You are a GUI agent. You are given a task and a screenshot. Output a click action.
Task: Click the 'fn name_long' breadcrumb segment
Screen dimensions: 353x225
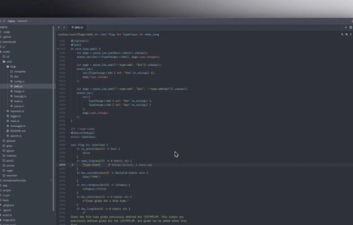150,34
